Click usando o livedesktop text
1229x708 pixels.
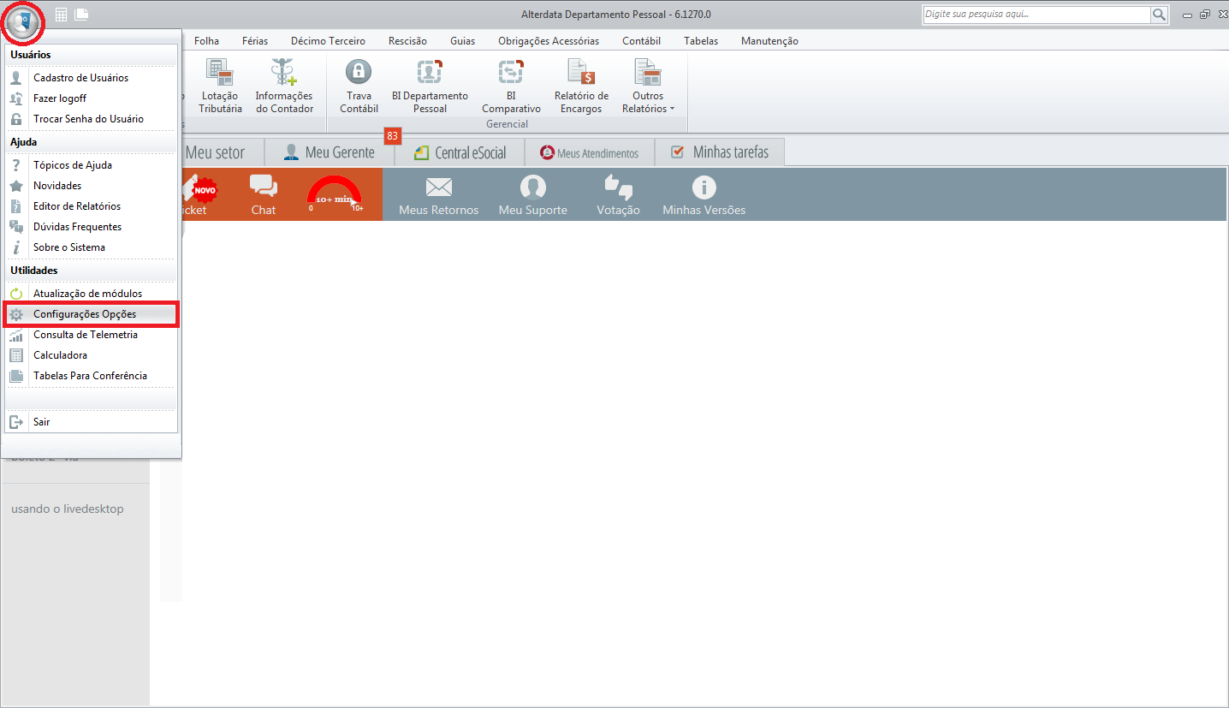click(68, 509)
